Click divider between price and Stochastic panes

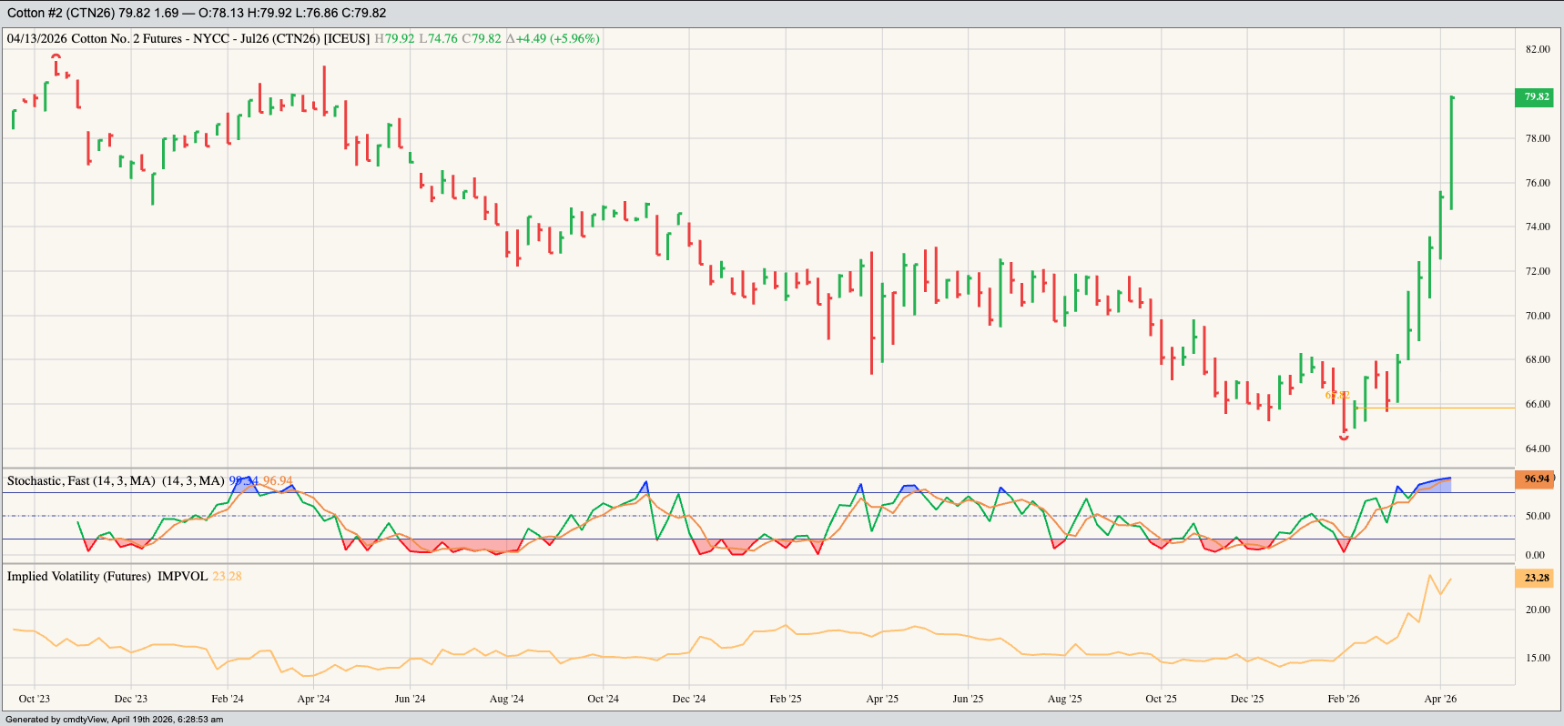pos(757,469)
